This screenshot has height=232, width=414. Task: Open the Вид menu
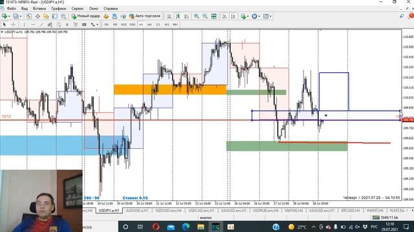[25, 8]
